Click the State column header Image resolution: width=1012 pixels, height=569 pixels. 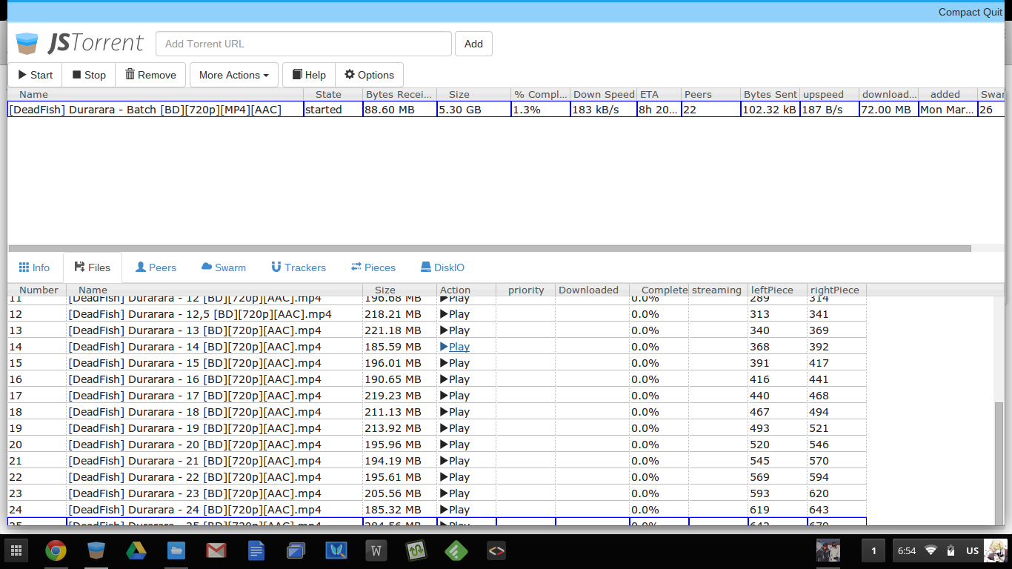333,94
